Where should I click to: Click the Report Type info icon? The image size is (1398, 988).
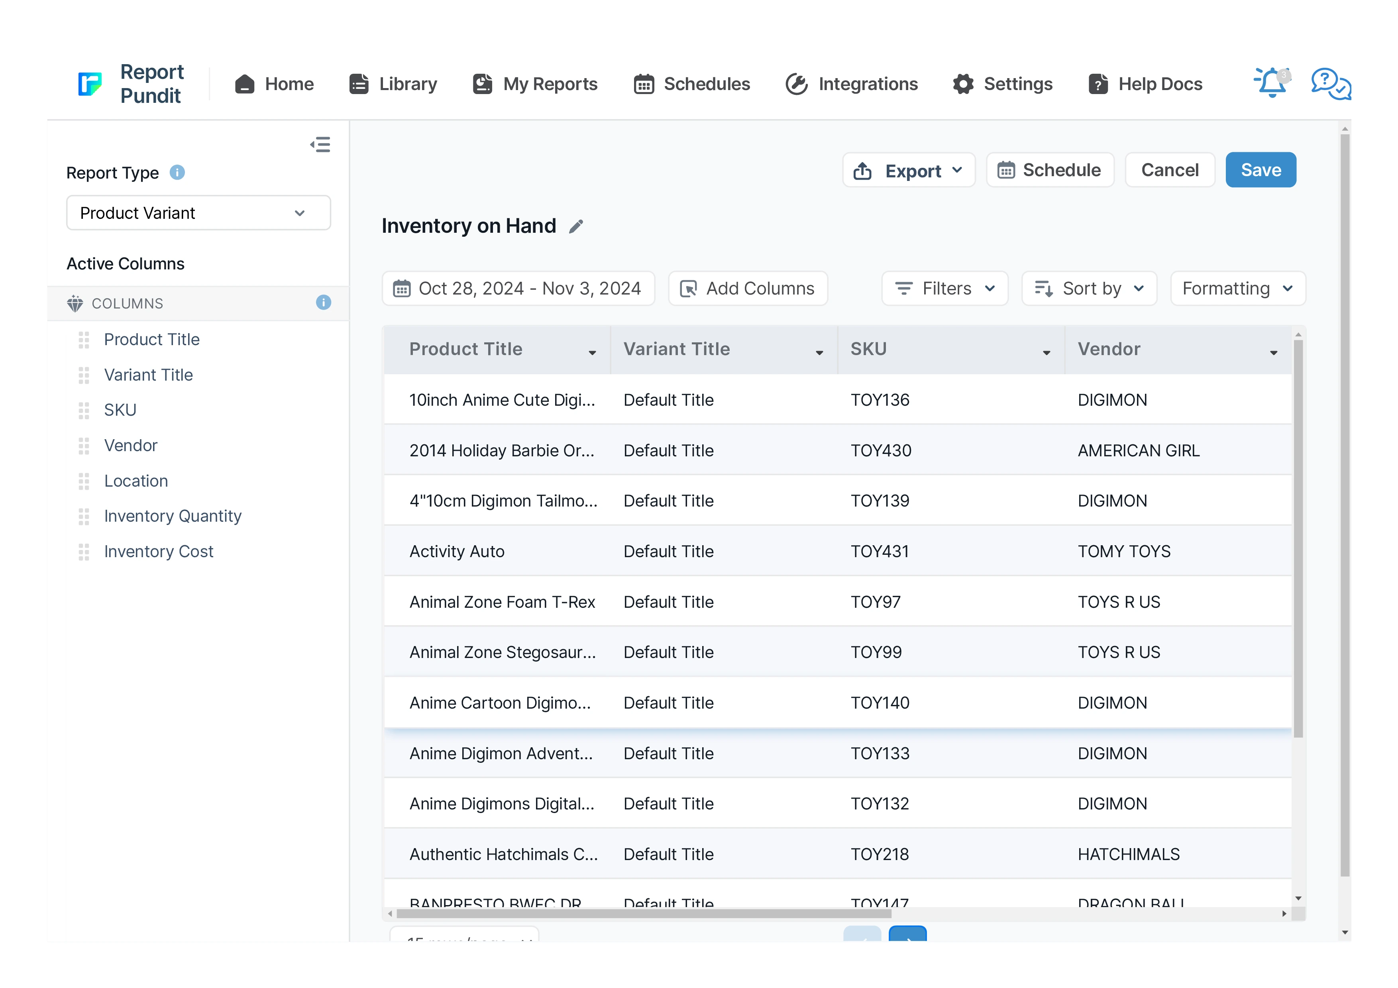(x=177, y=172)
